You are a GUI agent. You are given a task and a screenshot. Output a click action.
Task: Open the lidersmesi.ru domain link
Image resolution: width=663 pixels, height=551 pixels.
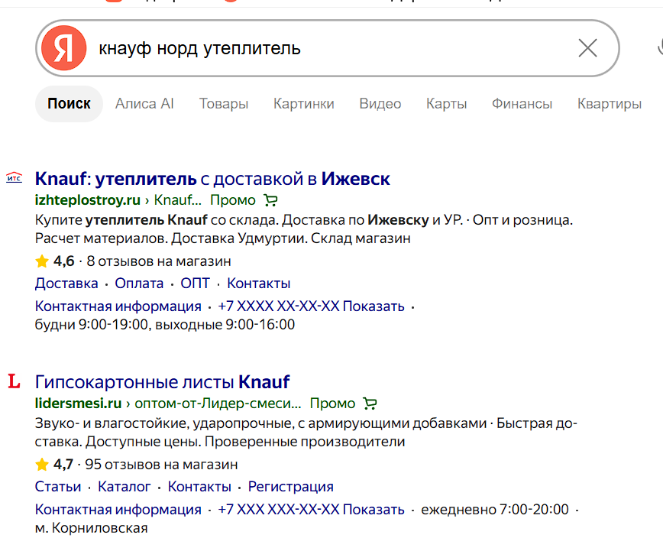point(78,403)
